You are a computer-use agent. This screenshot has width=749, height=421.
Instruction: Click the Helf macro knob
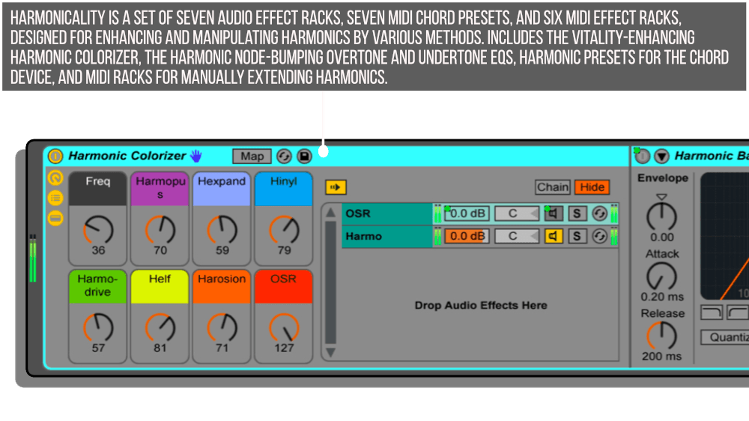click(x=160, y=328)
